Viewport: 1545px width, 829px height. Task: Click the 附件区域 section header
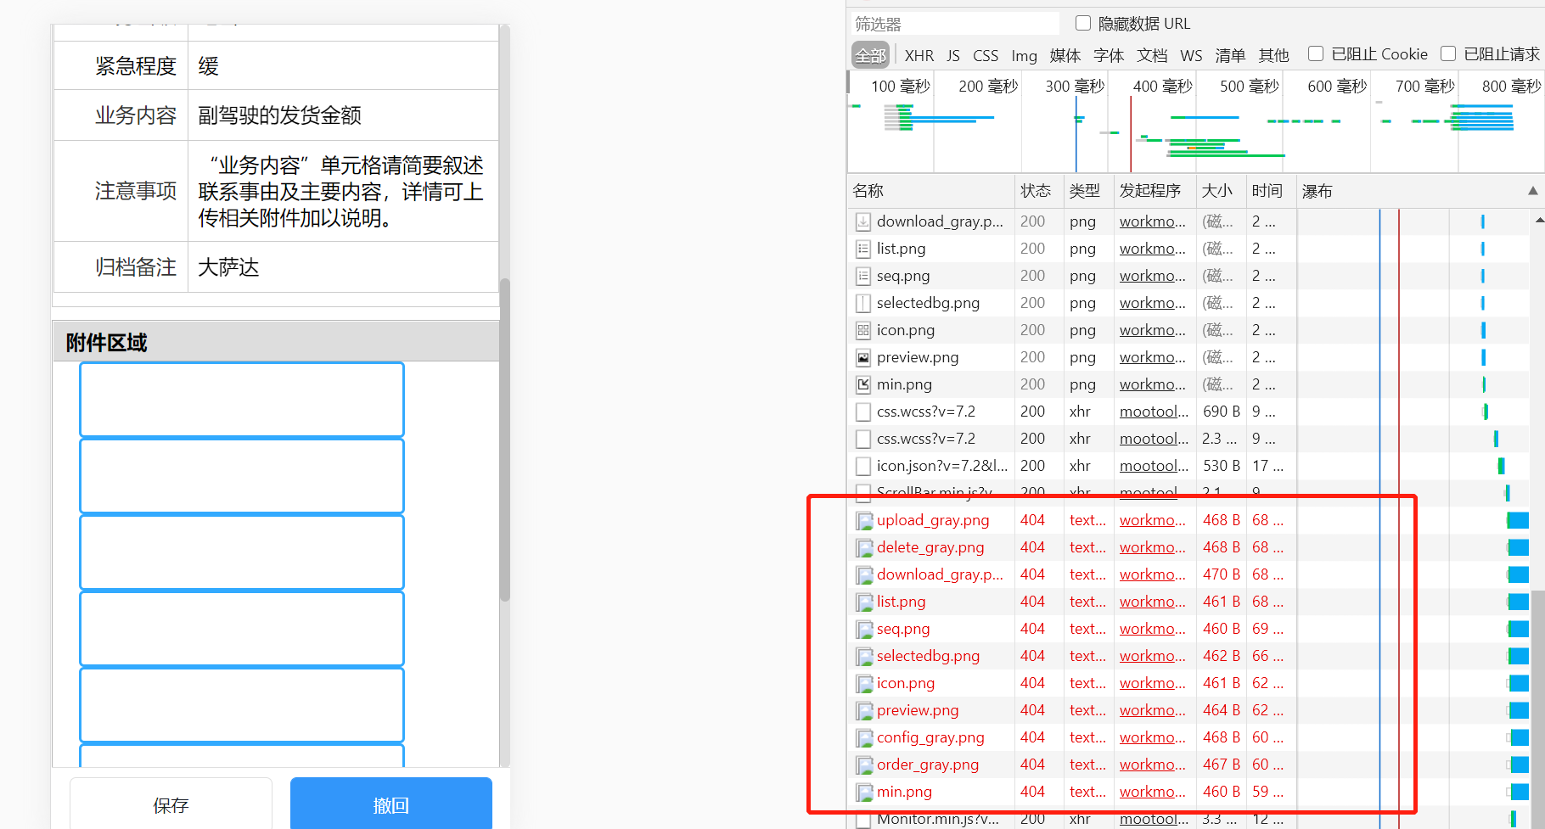tap(276, 342)
